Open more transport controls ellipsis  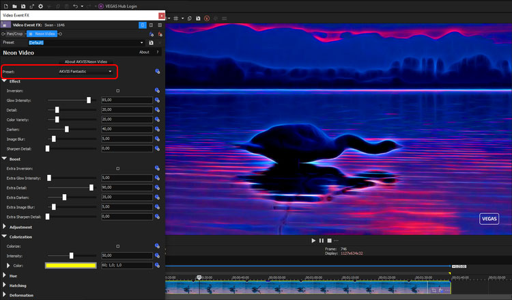(x=336, y=241)
